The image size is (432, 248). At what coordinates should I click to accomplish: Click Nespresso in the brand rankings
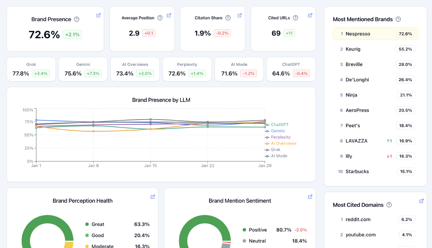pyautogui.click(x=375, y=34)
